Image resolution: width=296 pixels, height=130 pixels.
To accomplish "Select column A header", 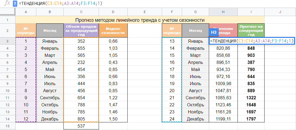I will [x=26, y=12].
